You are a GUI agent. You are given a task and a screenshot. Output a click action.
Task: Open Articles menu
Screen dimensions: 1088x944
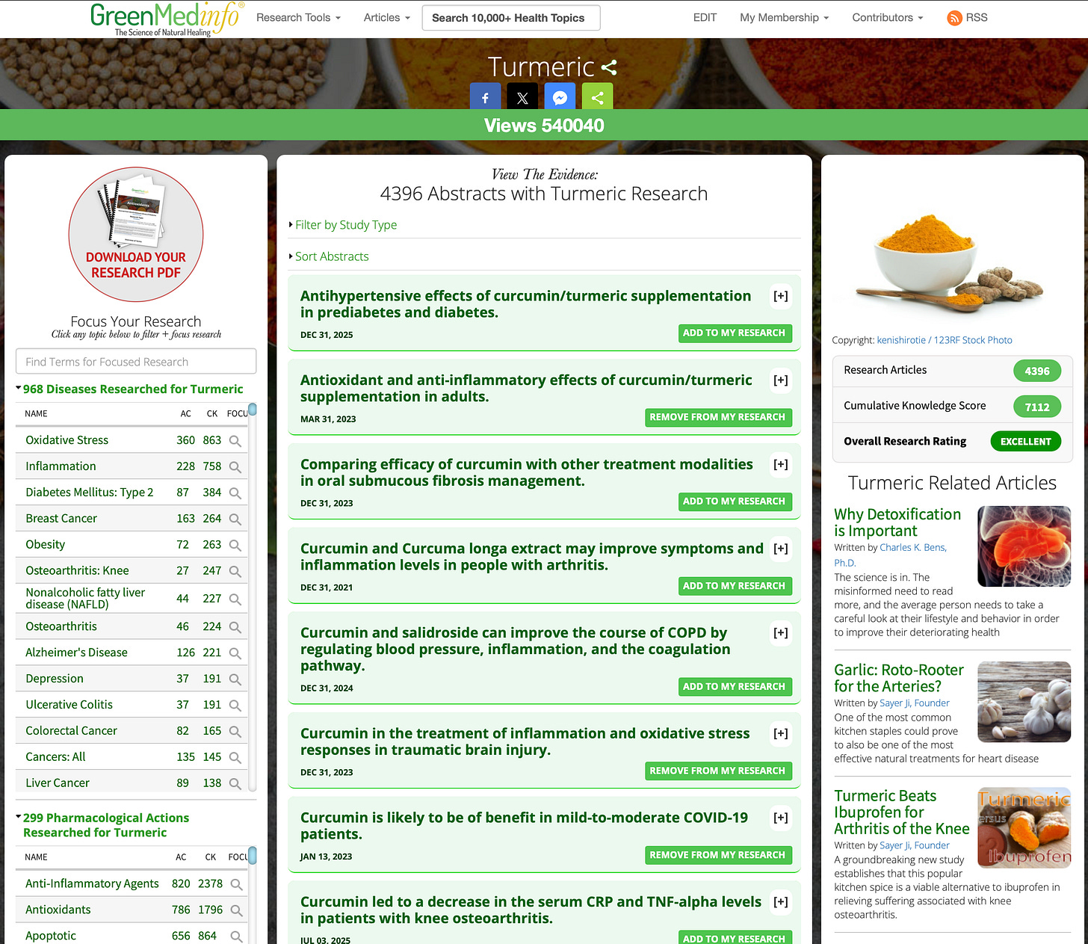386,18
